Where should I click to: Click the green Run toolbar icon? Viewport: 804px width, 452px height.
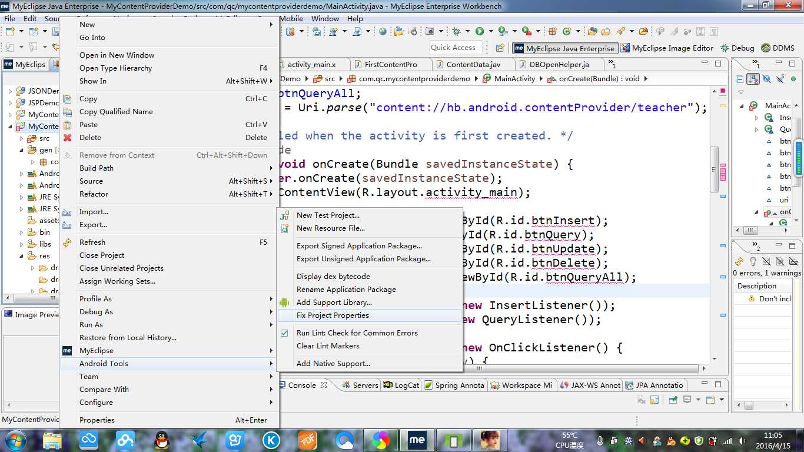click(x=480, y=31)
